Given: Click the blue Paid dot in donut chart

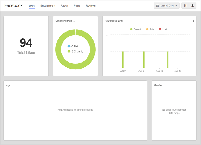Looking at the screenshot, I should (69, 46).
